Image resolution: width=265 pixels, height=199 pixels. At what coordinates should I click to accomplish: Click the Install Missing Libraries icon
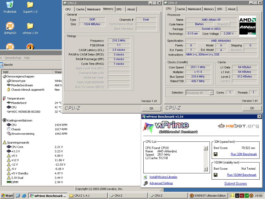click(x=145, y=177)
